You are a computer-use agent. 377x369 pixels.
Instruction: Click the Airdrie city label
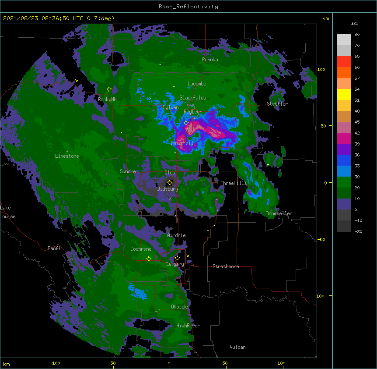pyautogui.click(x=177, y=235)
